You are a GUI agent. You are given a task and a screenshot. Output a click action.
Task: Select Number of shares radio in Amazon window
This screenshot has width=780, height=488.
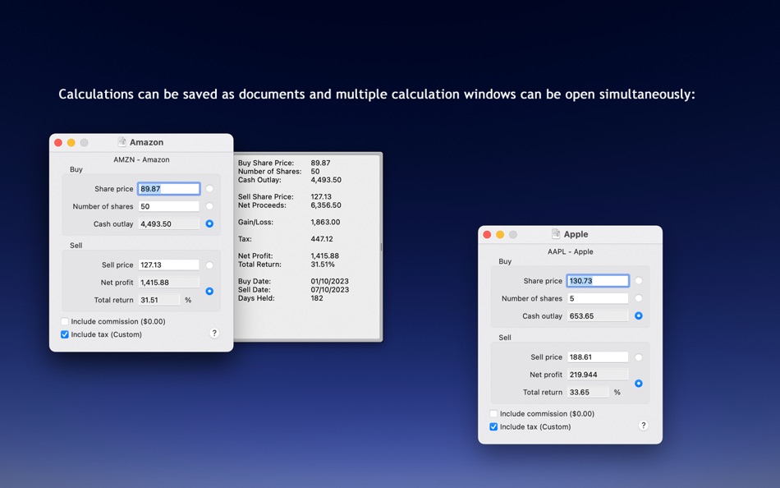point(209,206)
